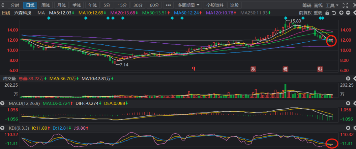This screenshot has height=149, width=356.
Task: Expand more time periods with the ellipsis button
Action: [168, 5]
